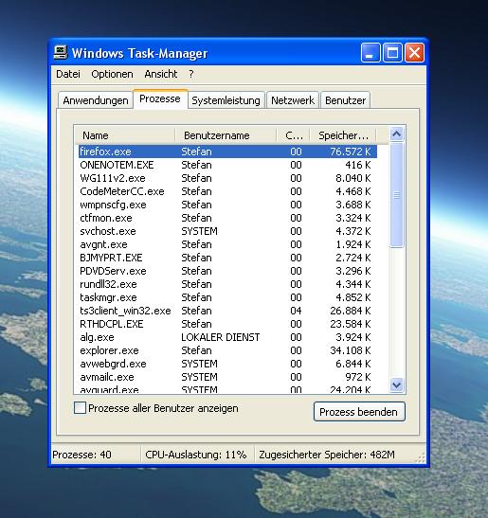488x518 pixels.
Task: Sort by the Speicher... column header
Action: pos(343,135)
